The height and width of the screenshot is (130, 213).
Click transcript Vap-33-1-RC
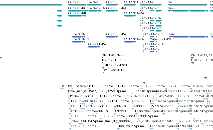(x=152, y=28)
